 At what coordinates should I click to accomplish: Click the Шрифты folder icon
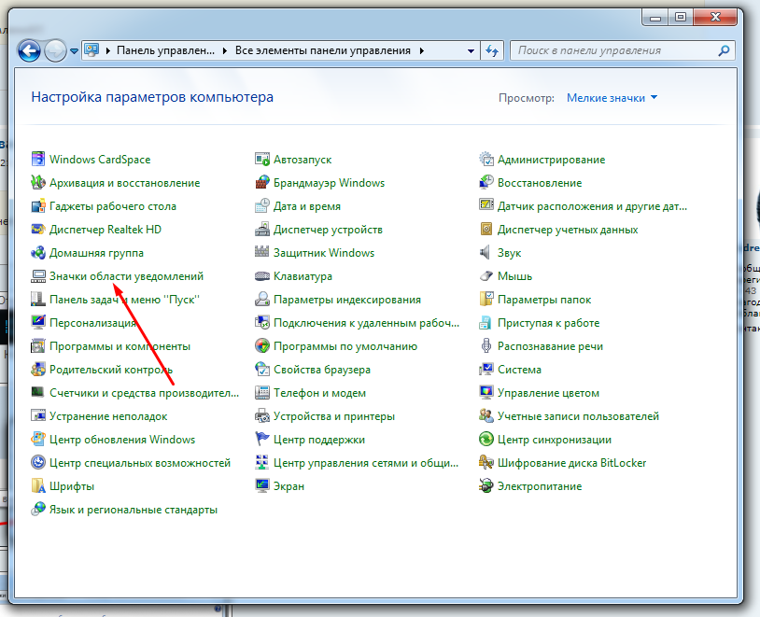point(37,485)
